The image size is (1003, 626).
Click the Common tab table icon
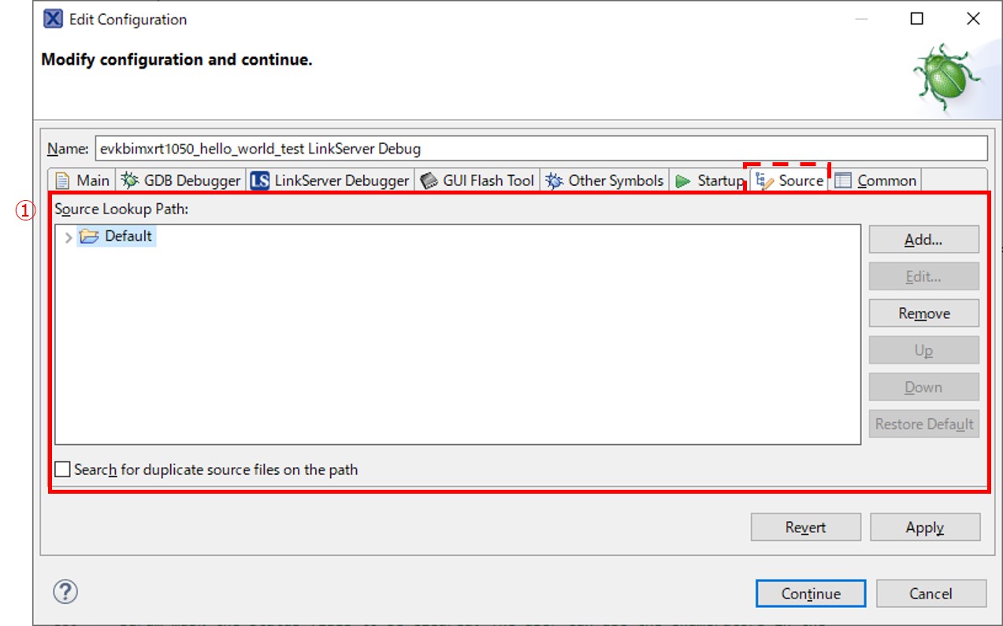coord(844,180)
